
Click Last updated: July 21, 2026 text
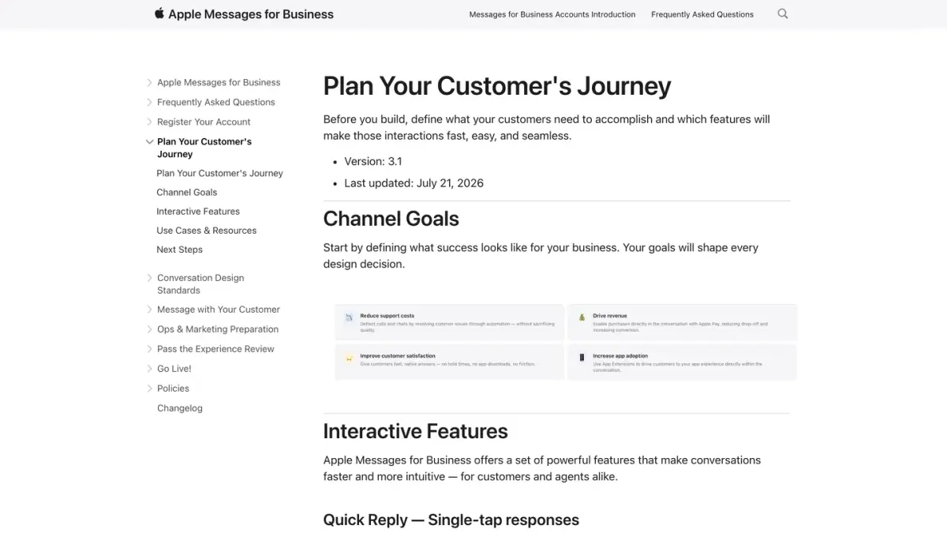[x=414, y=183]
